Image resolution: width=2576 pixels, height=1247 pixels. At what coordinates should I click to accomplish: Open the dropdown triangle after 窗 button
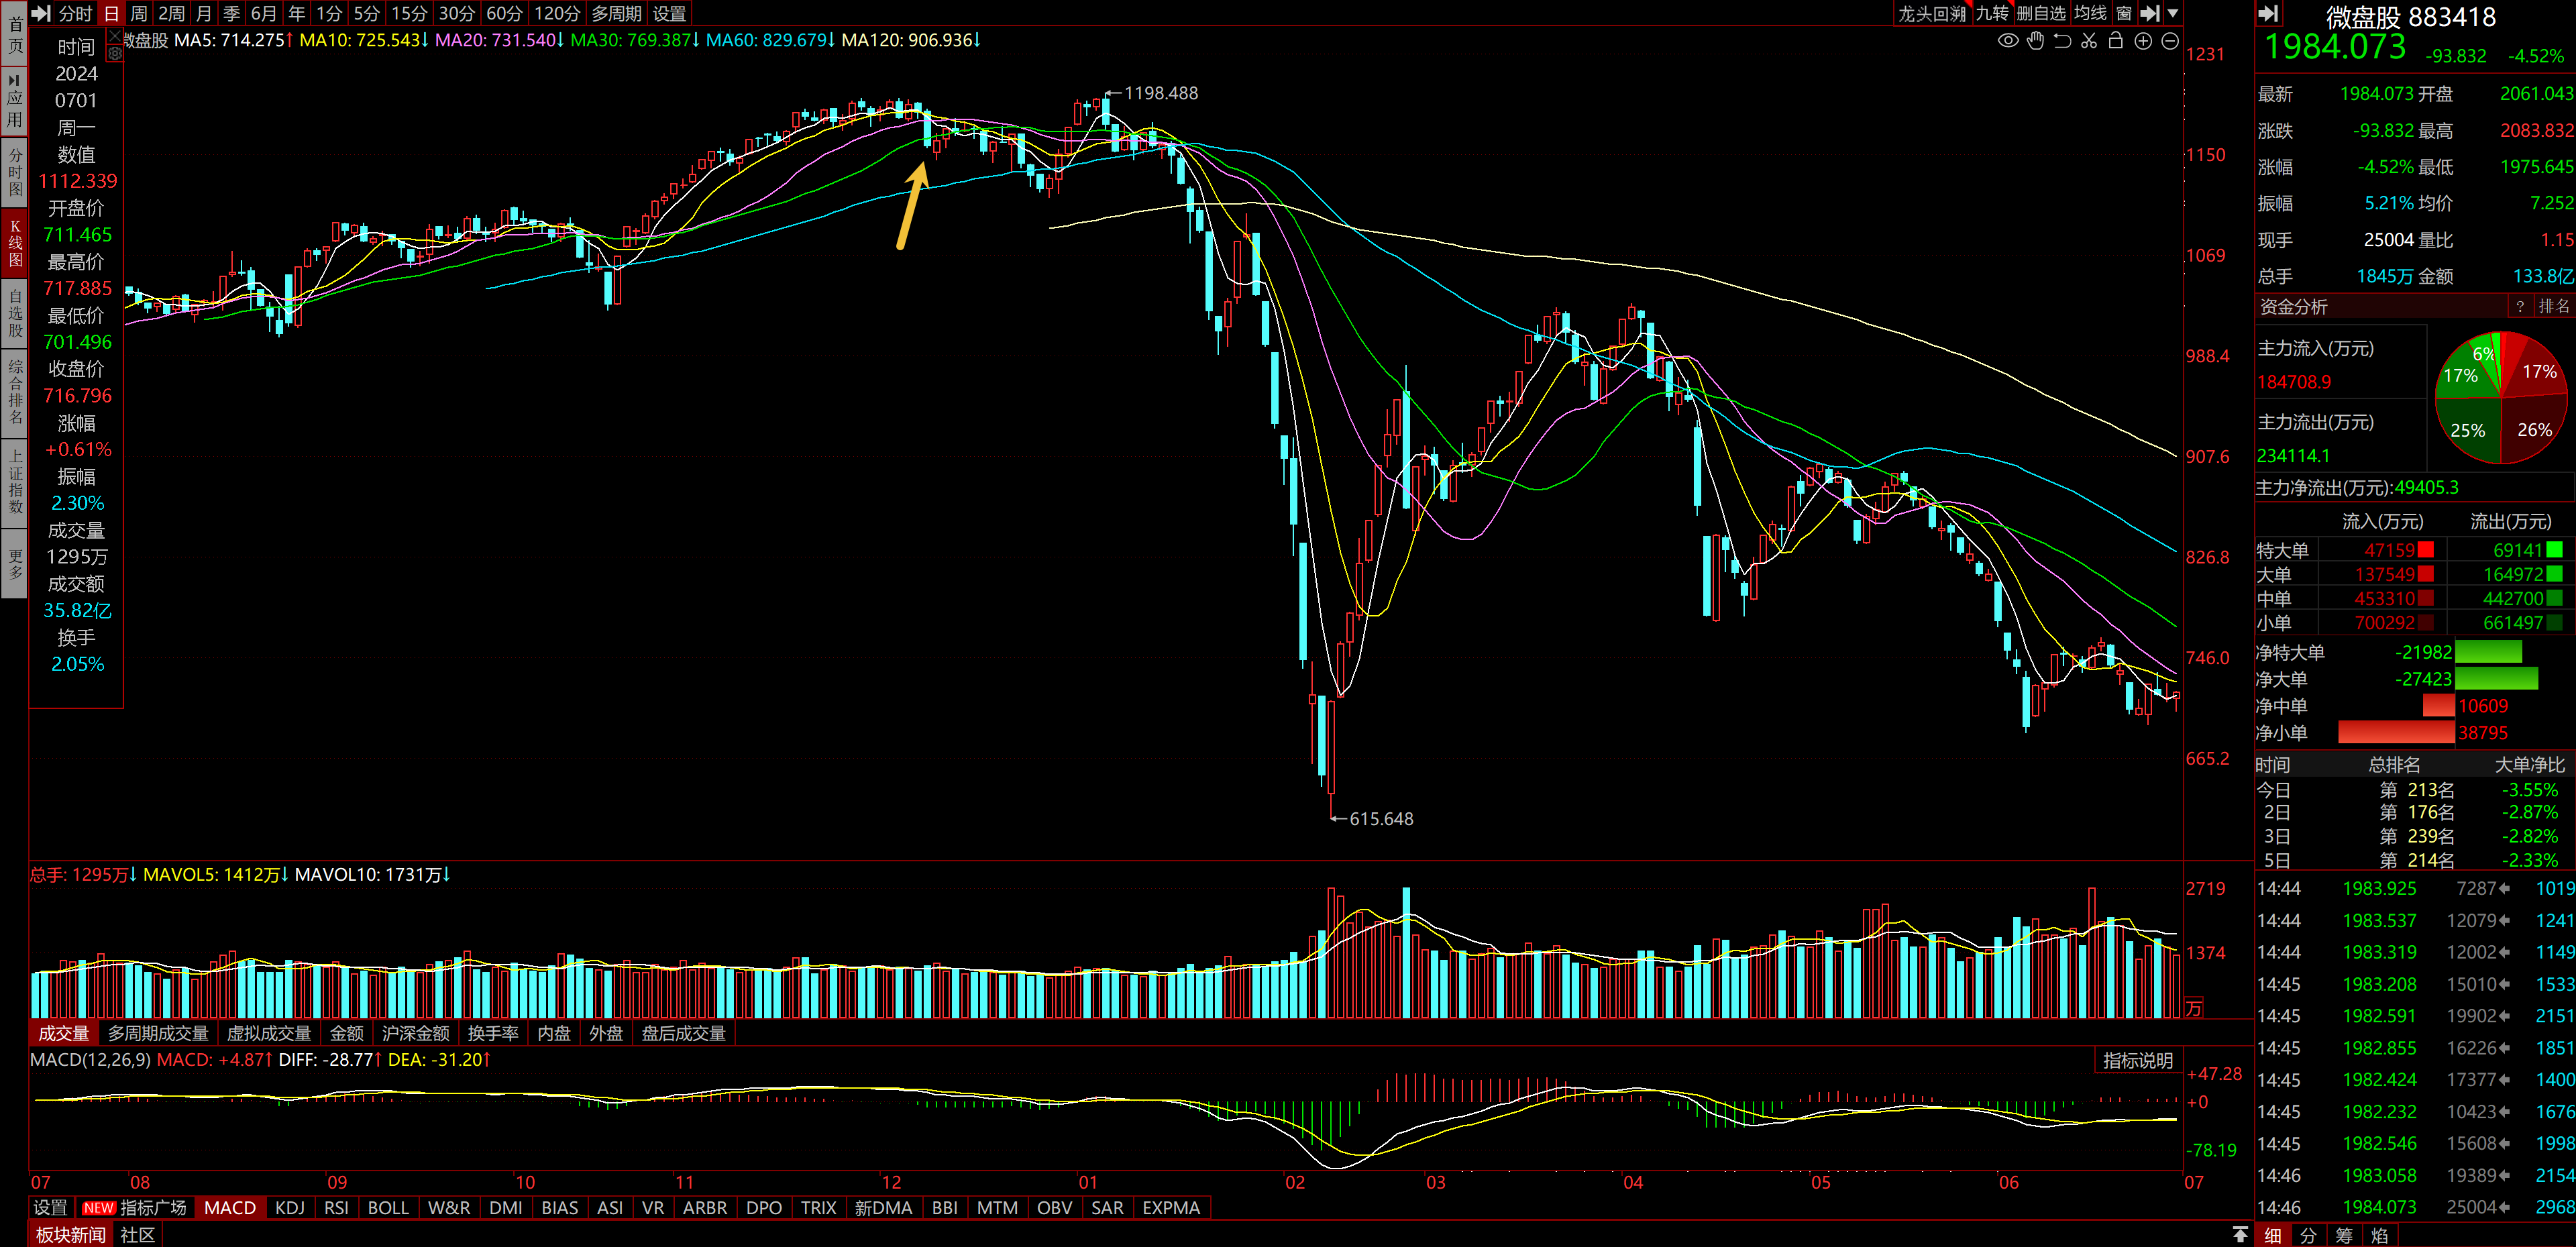2173,13
